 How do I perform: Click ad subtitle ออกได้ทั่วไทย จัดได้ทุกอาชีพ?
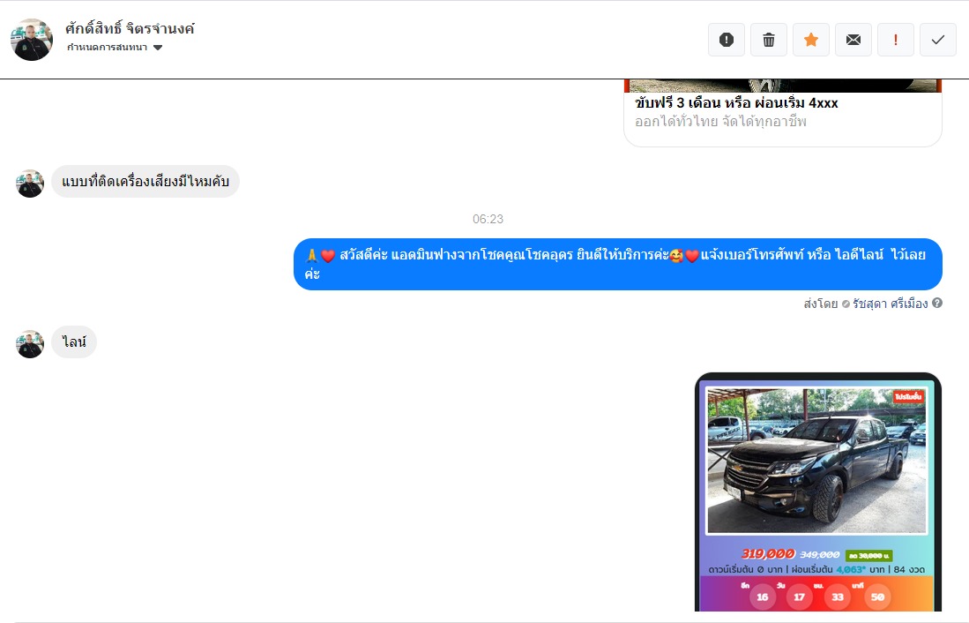point(720,121)
